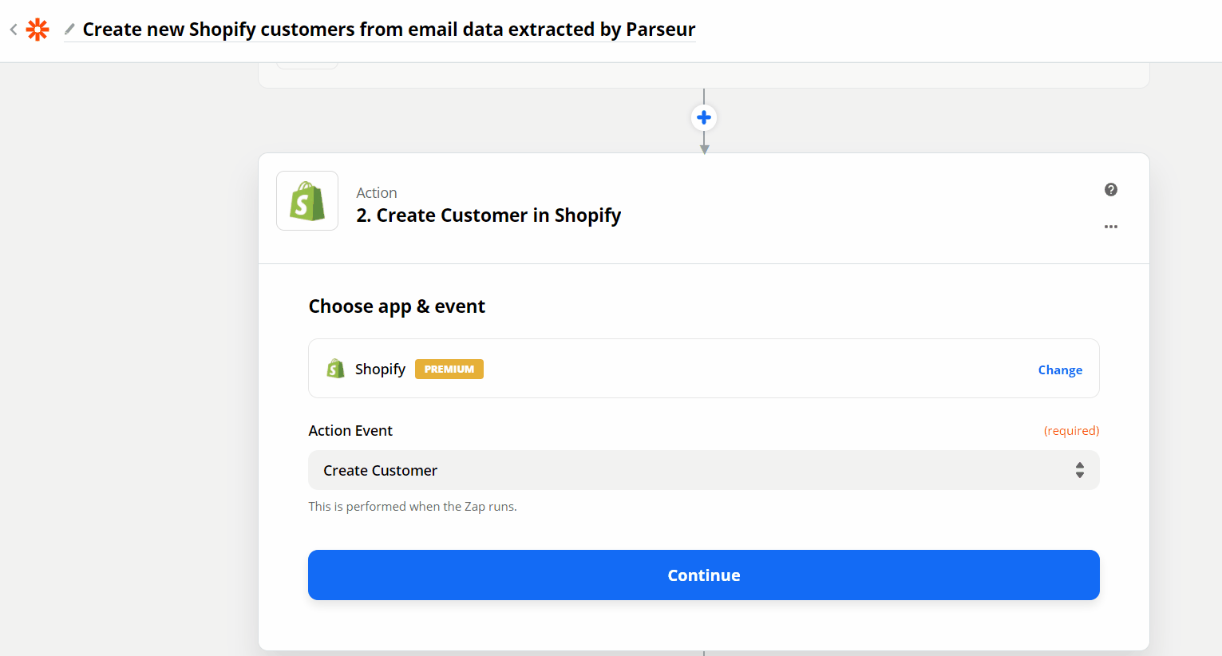This screenshot has width=1222, height=656.
Task: Click the Change link for Shopify app
Action: pyautogui.click(x=1059, y=369)
